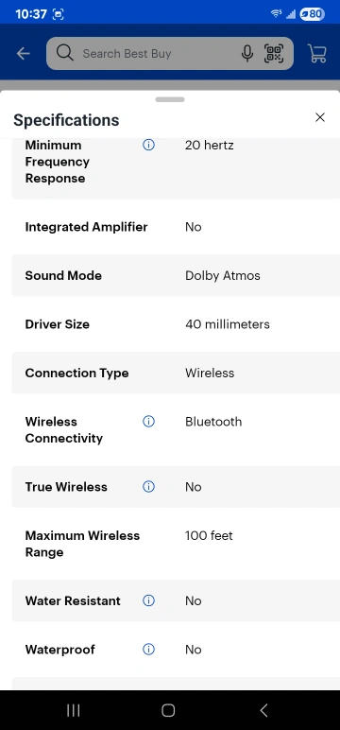Screen dimensions: 340x730
Task: Show info for Water Resistant
Action: [148, 600]
